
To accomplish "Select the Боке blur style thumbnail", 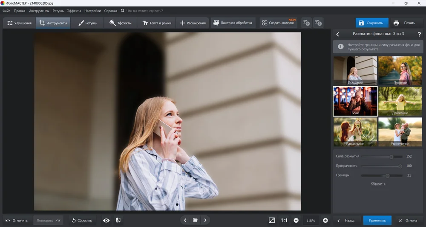I will pyautogui.click(x=355, y=101).
